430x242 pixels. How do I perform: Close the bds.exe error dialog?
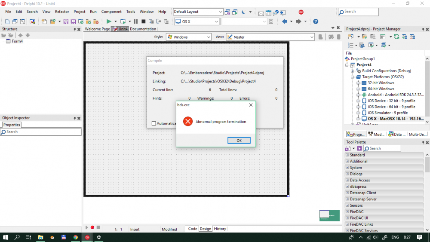pos(251,105)
